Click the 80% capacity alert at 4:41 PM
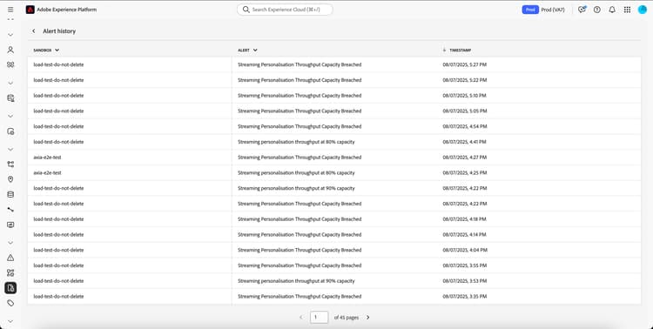The width and height of the screenshot is (653, 329). 296,142
